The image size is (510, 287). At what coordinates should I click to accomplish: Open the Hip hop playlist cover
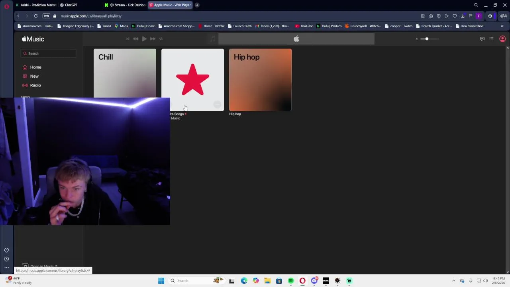coord(260,80)
